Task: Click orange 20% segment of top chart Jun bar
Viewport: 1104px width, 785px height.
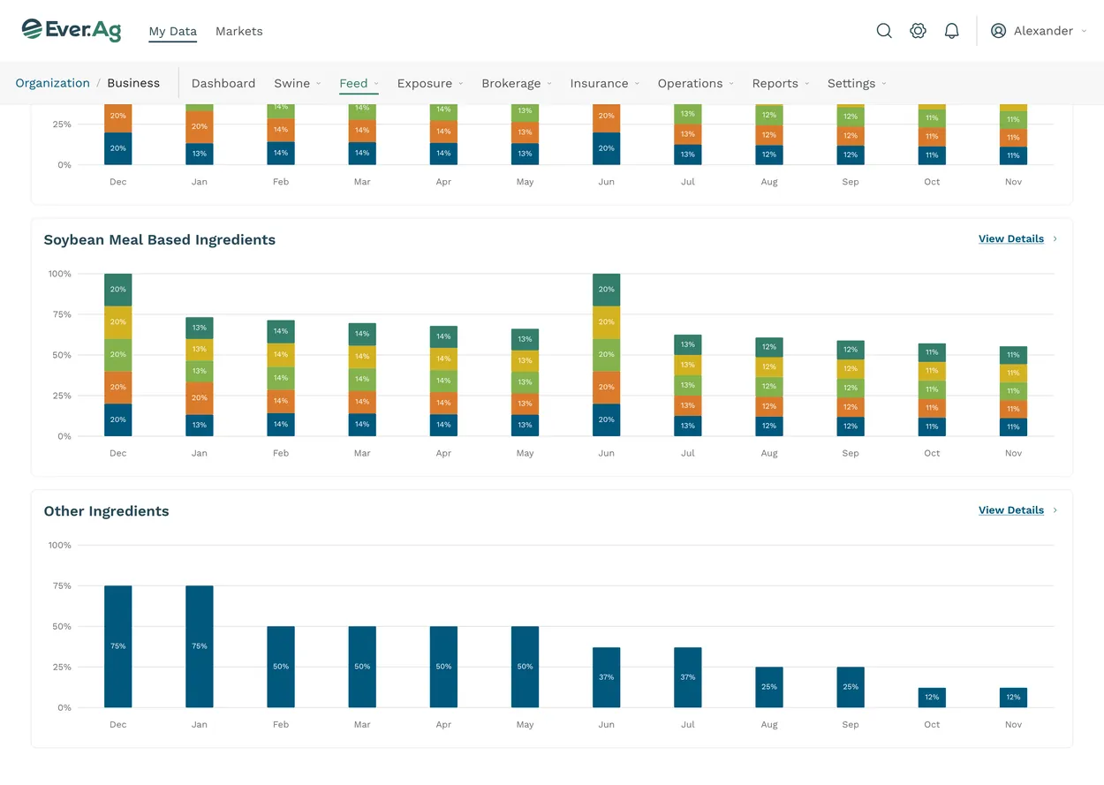Action: click(607, 117)
